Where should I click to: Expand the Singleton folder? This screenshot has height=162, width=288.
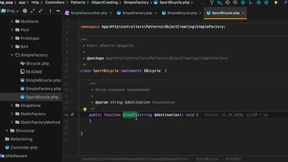[12, 105]
